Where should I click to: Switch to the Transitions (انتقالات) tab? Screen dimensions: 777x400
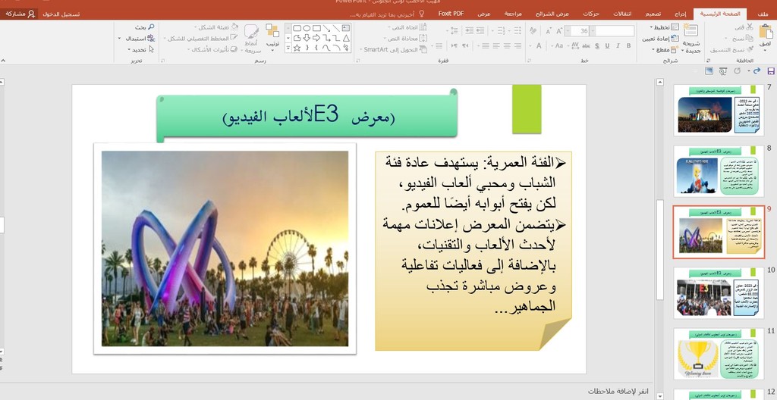pyautogui.click(x=622, y=14)
